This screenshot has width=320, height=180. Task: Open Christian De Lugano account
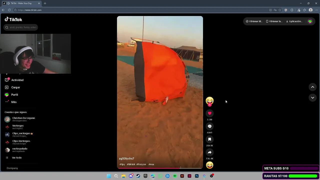click(20, 119)
